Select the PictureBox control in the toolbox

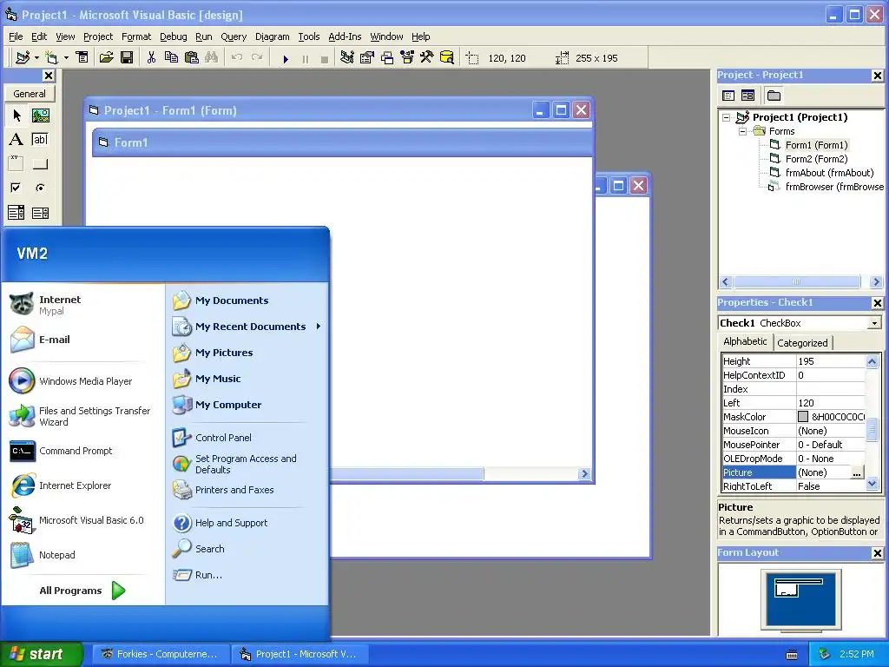pyautogui.click(x=40, y=116)
